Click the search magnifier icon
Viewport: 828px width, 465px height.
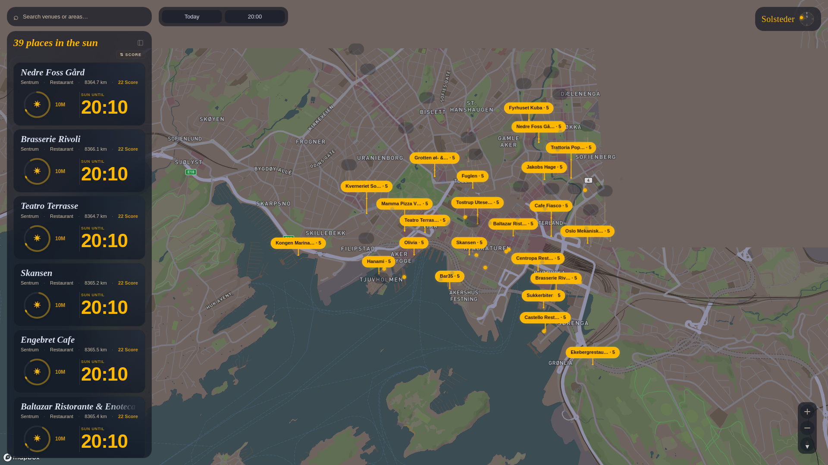pos(16,17)
